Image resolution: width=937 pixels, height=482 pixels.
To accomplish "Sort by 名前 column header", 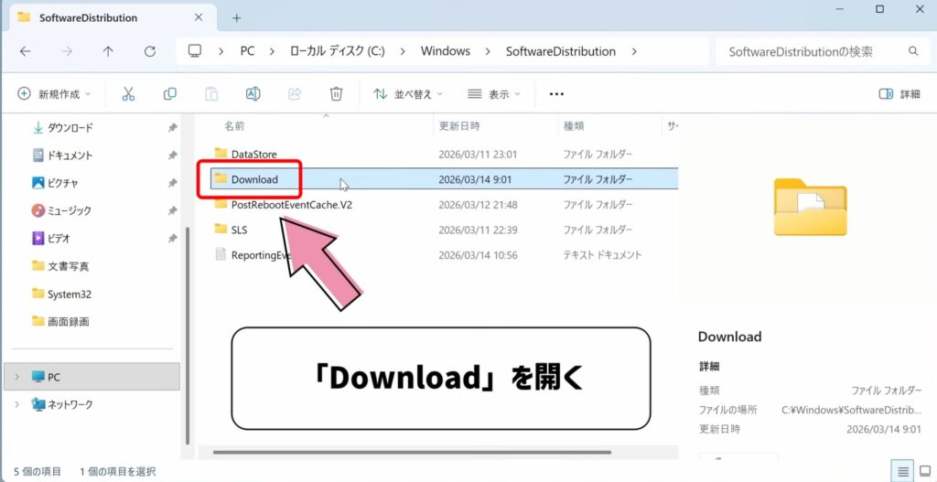I will (x=234, y=126).
